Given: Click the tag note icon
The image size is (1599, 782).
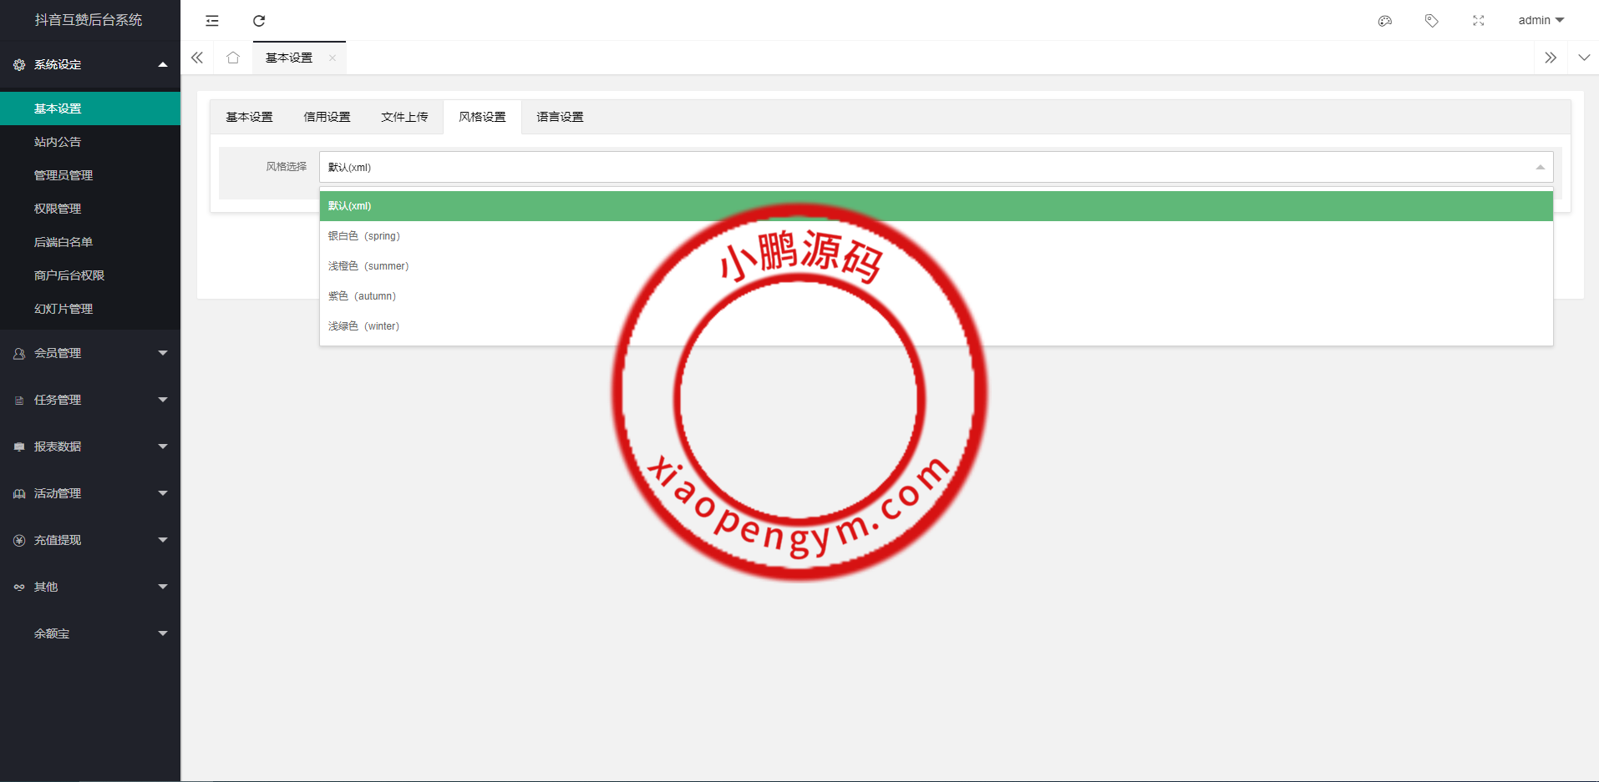Looking at the screenshot, I should (1431, 21).
